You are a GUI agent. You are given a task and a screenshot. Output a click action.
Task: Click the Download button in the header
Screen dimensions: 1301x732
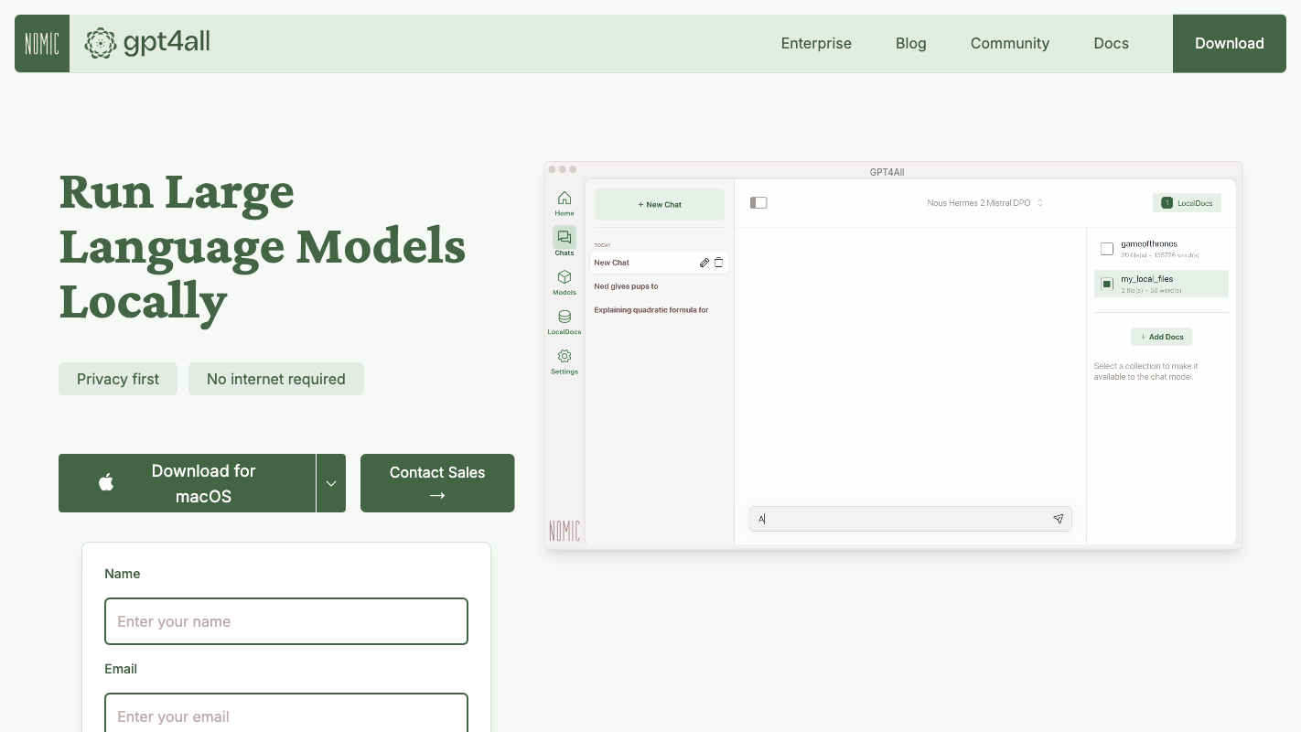[1230, 43]
